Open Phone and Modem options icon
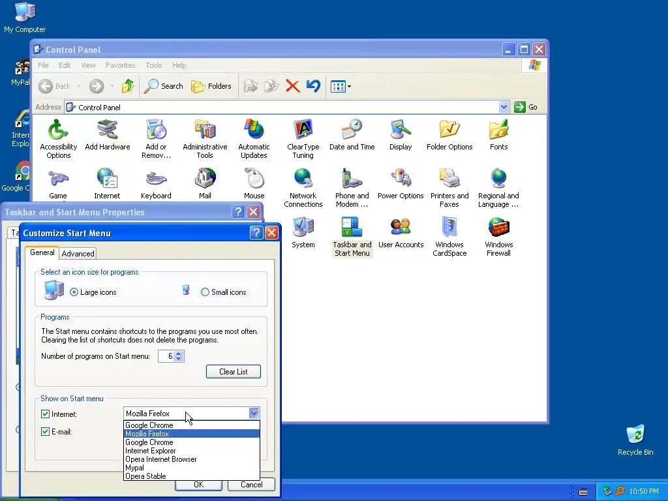The width and height of the screenshot is (668, 501). (352, 189)
